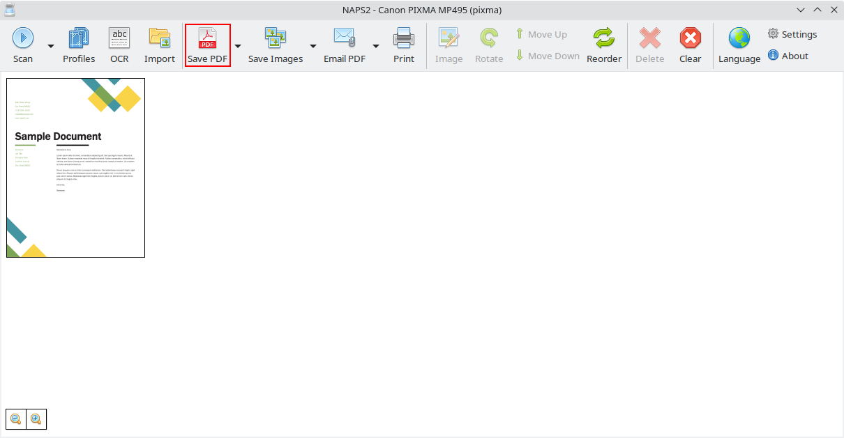Save the document as PDF
The width and height of the screenshot is (844, 438).
[x=208, y=38]
